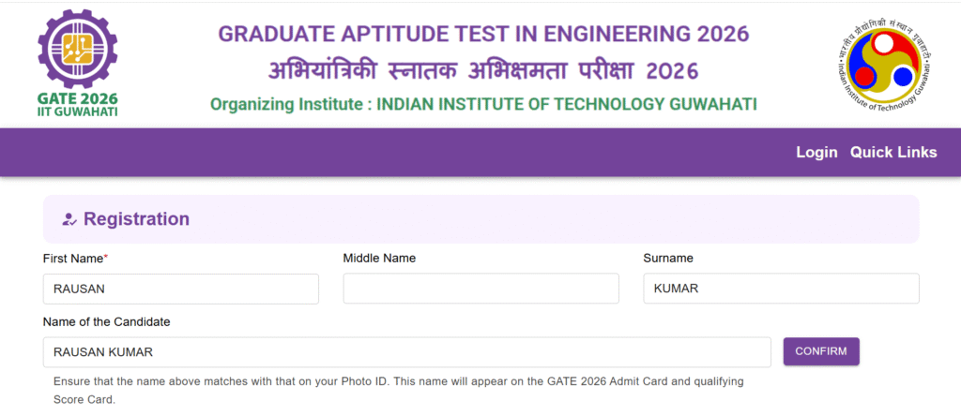The height and width of the screenshot is (416, 961).
Task: Select the Surname field containing KUMAR
Action: click(781, 289)
